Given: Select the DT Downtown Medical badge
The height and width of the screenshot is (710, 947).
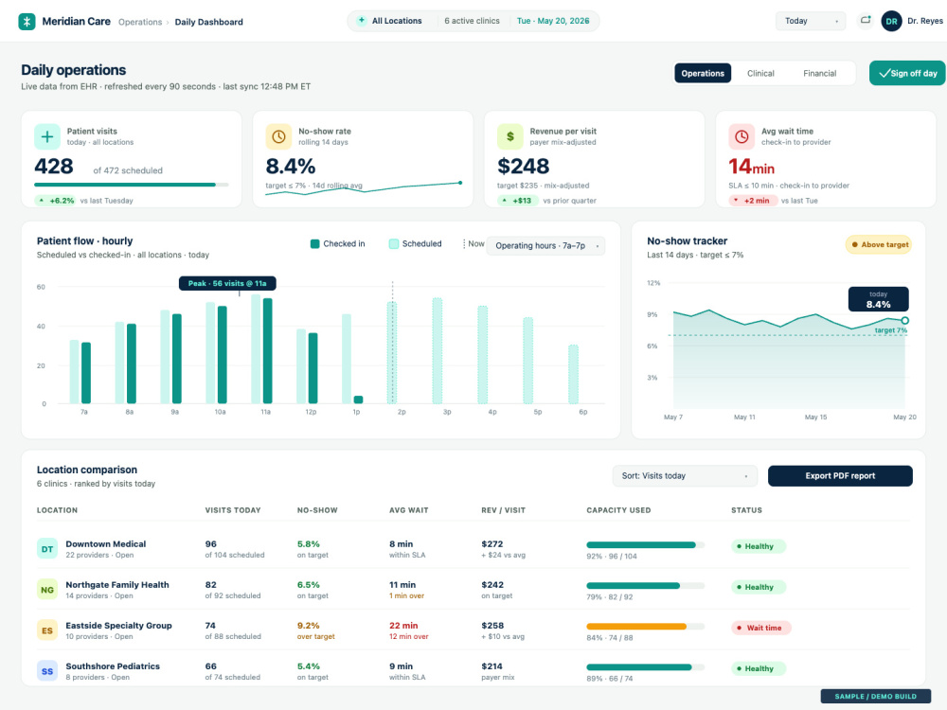Looking at the screenshot, I should click(47, 549).
